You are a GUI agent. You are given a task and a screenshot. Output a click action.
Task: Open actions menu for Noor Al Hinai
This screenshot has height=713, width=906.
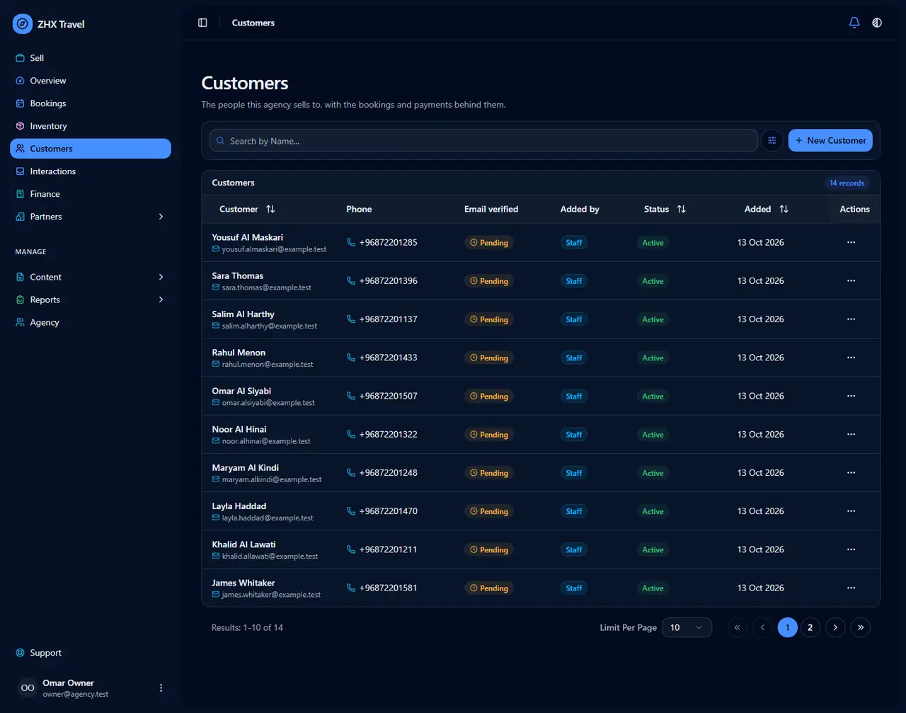point(851,434)
